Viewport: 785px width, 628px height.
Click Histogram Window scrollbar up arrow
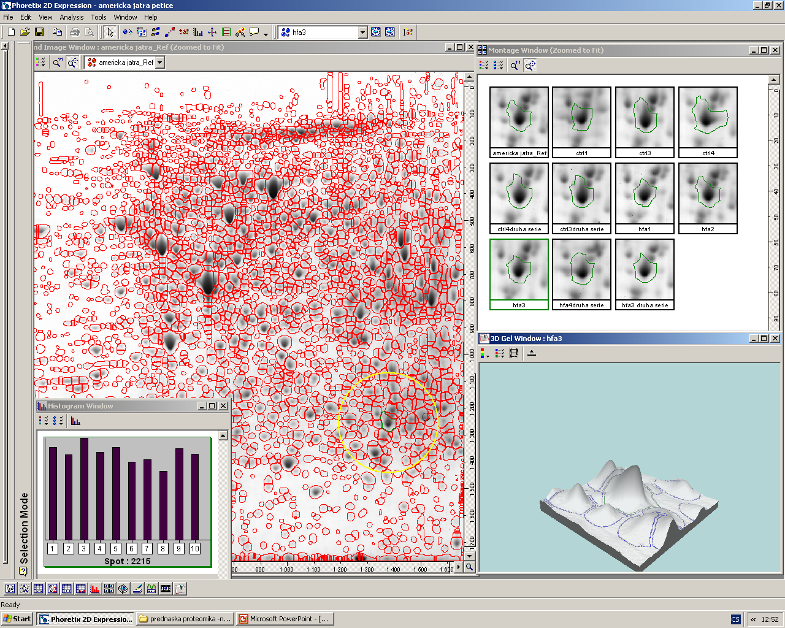click(223, 435)
